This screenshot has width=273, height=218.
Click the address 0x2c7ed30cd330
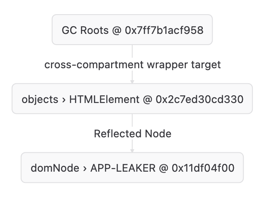[x=200, y=100]
